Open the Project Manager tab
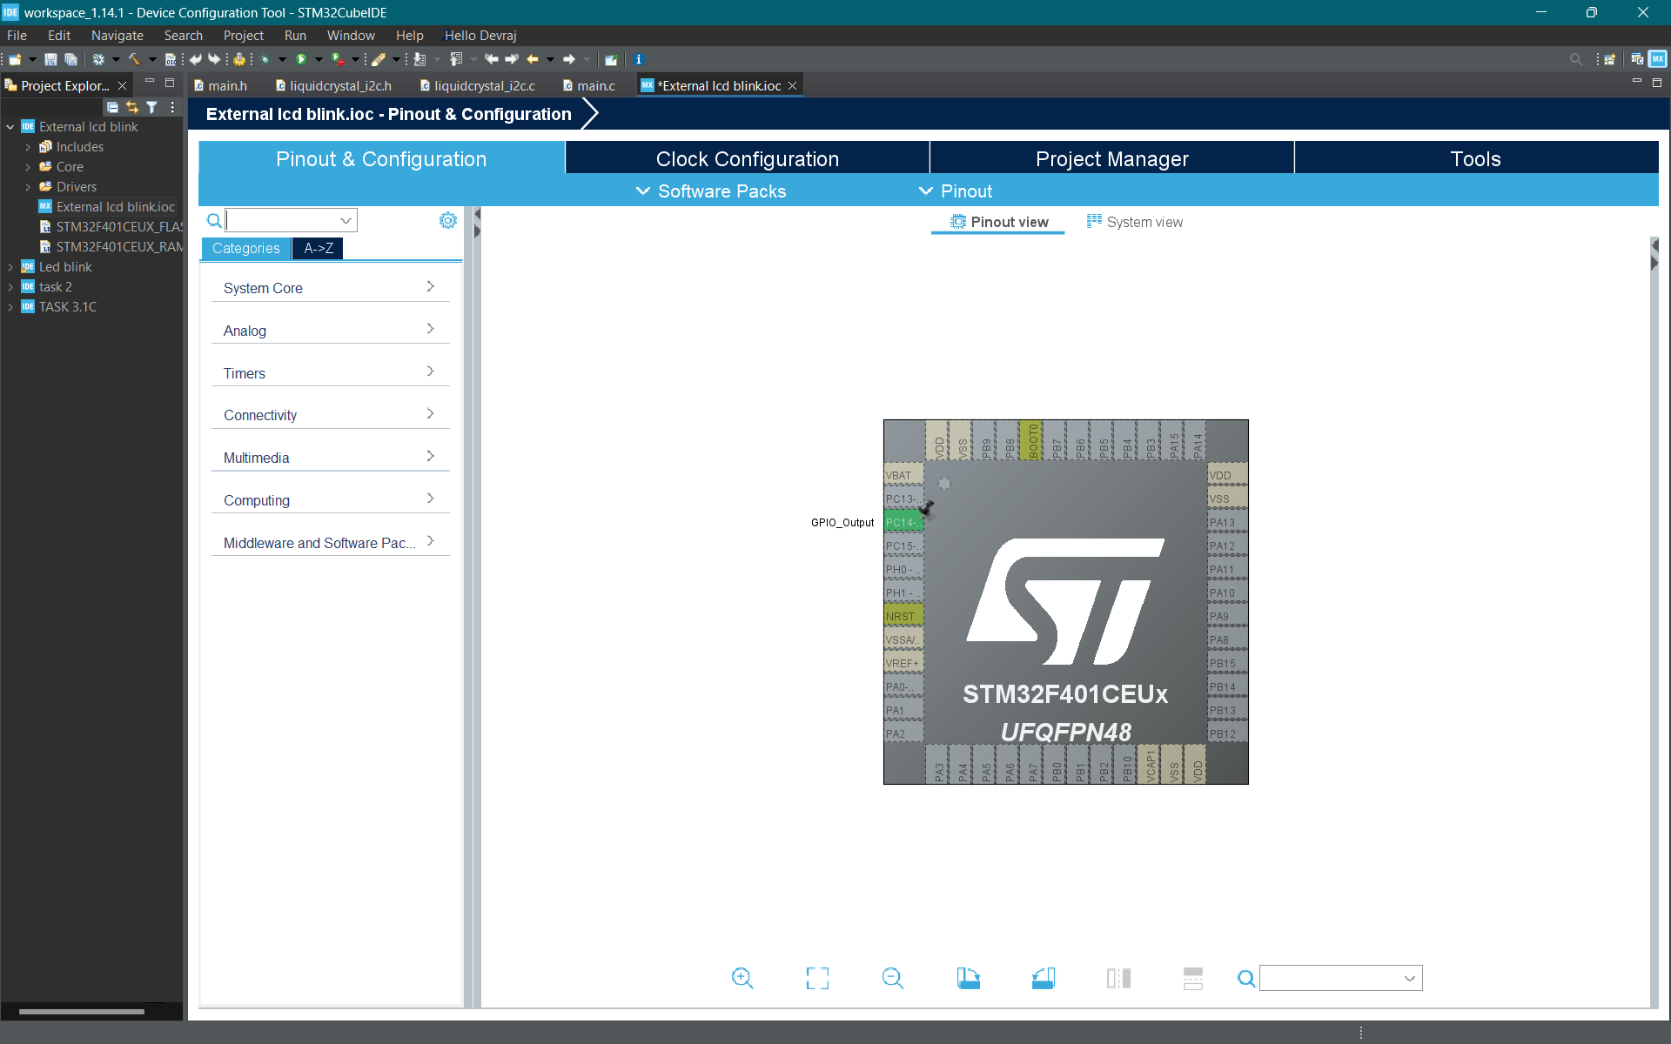The image size is (1671, 1044). (1111, 158)
